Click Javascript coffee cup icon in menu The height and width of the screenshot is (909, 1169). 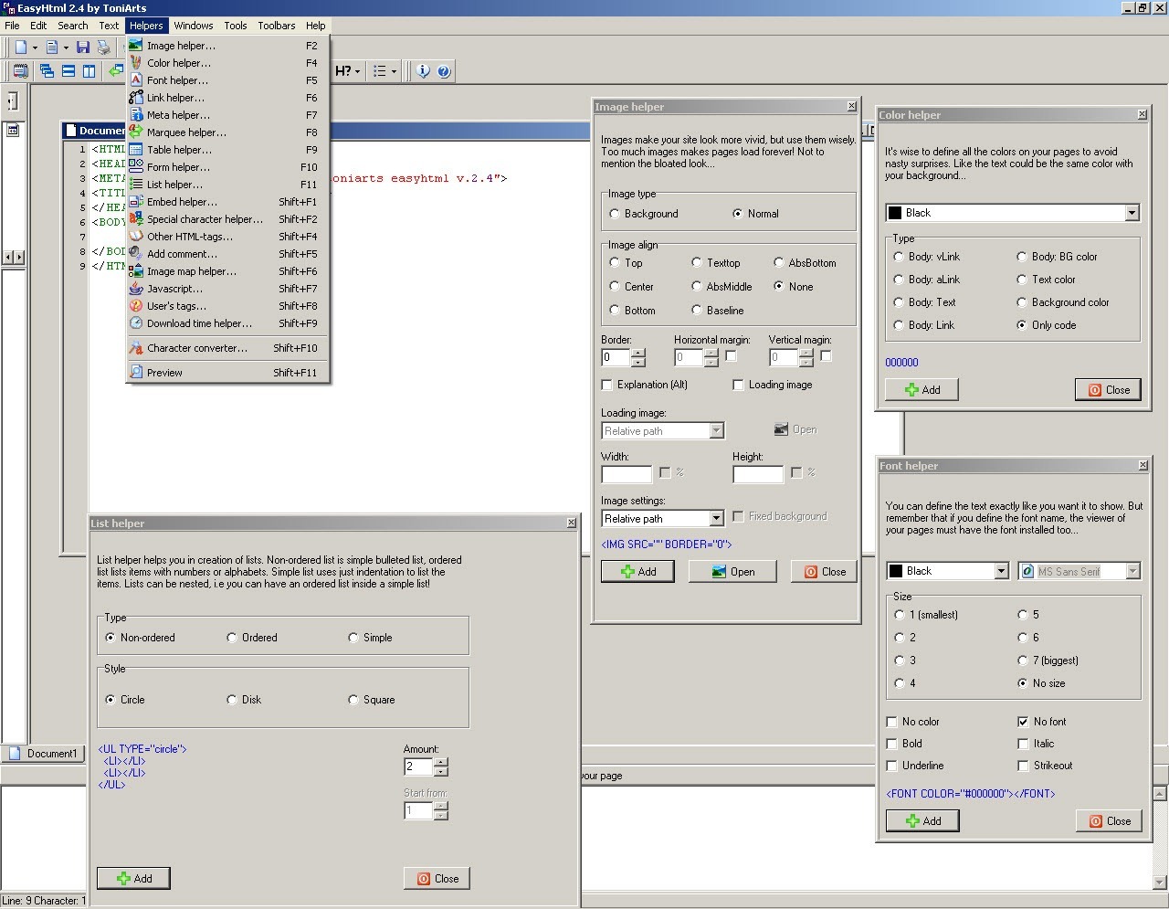(x=136, y=288)
